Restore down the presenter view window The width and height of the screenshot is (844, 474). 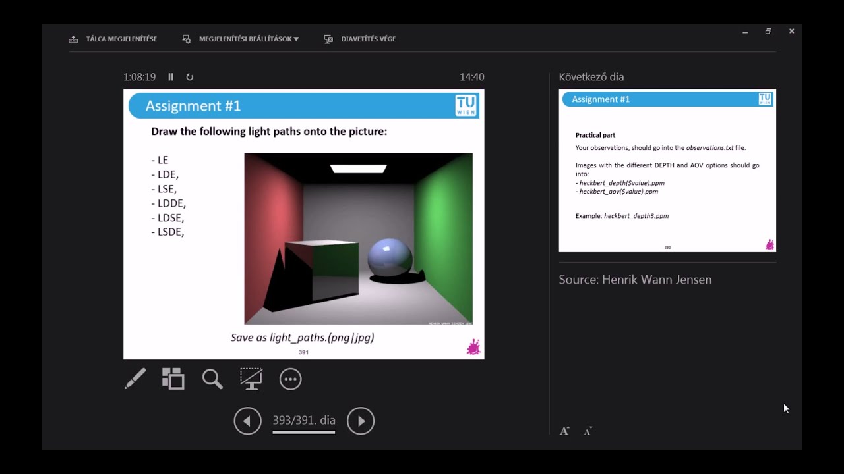[768, 31]
